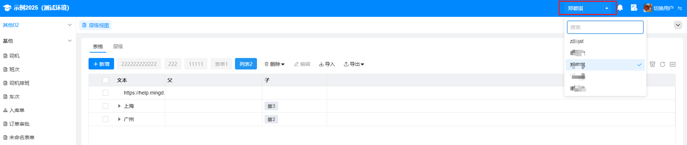Screen dimensions: 687x145
Task: Click the user avatar picture
Action: 647,8
